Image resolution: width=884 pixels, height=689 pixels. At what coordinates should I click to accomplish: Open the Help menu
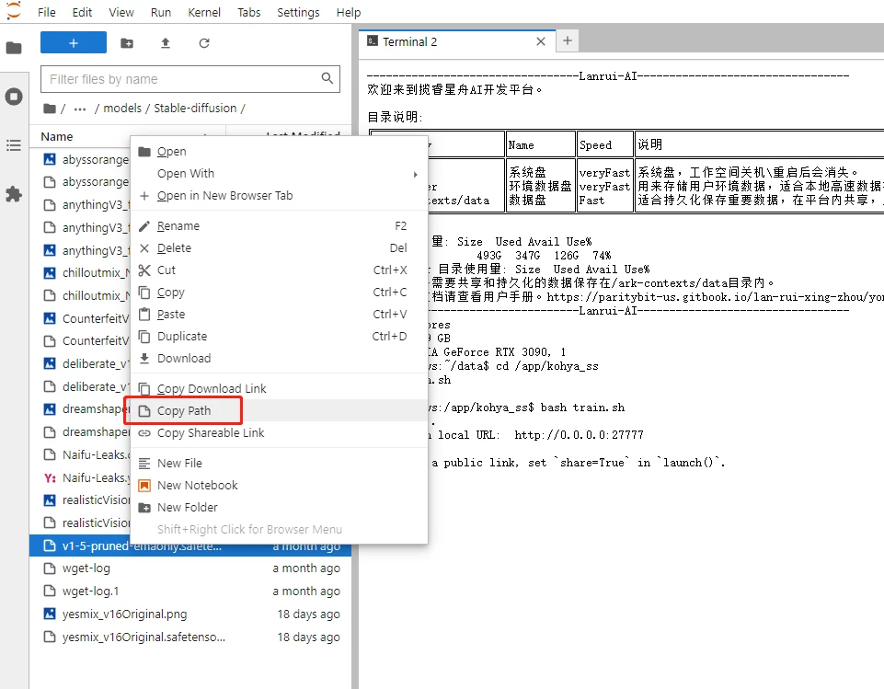[x=349, y=12]
